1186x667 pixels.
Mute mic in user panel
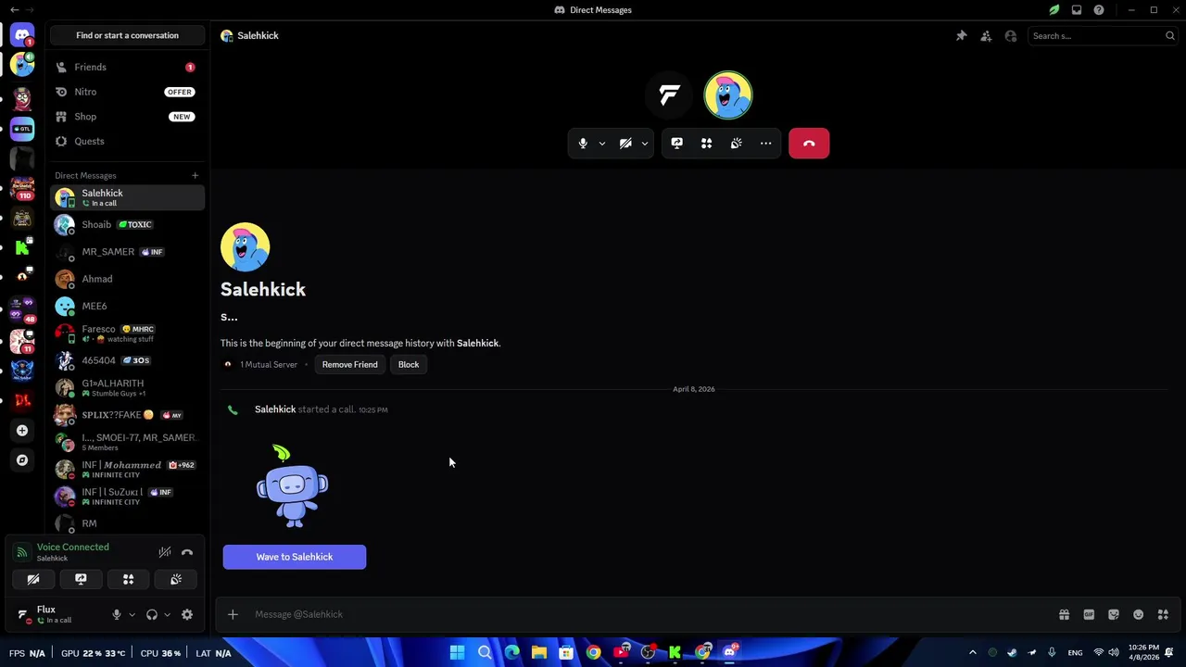click(117, 614)
